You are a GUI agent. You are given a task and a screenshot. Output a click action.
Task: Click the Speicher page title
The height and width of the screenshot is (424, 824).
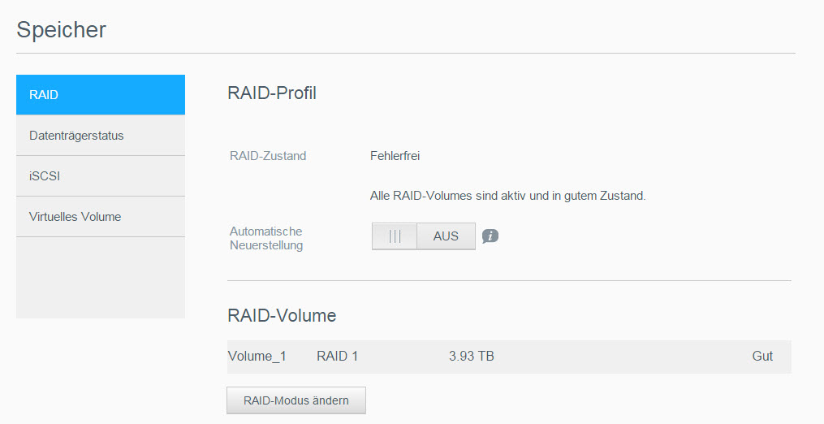(x=61, y=30)
